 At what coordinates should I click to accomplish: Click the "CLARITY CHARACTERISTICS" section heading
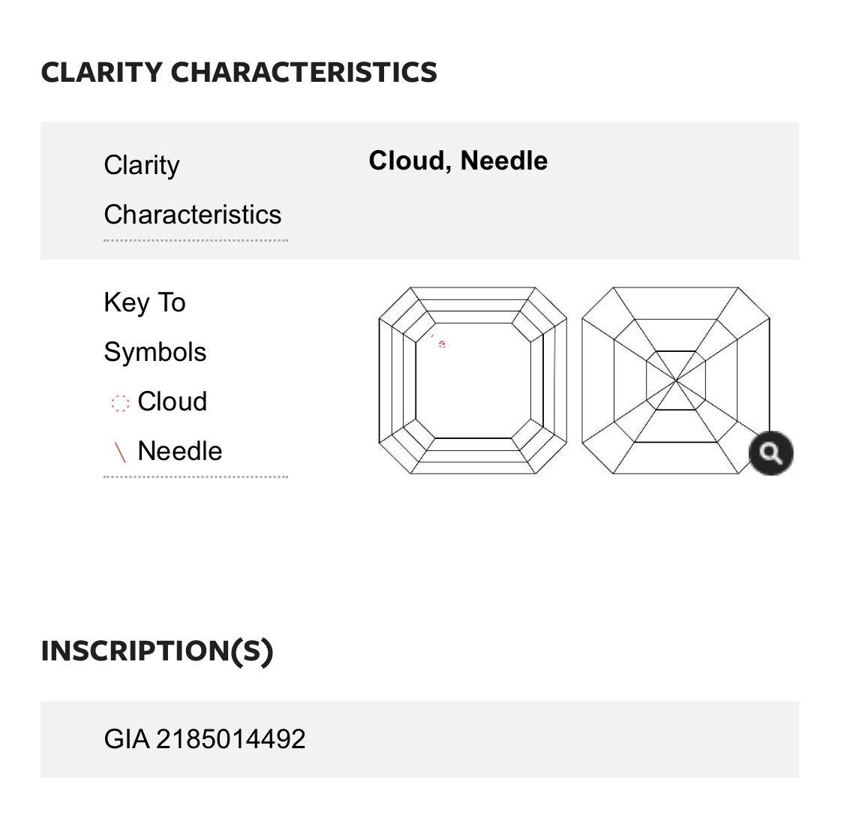(239, 72)
